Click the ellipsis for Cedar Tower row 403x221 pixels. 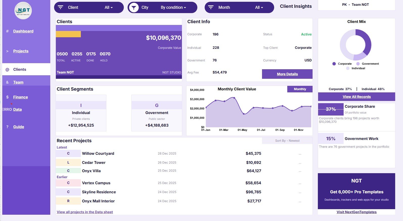300,163
